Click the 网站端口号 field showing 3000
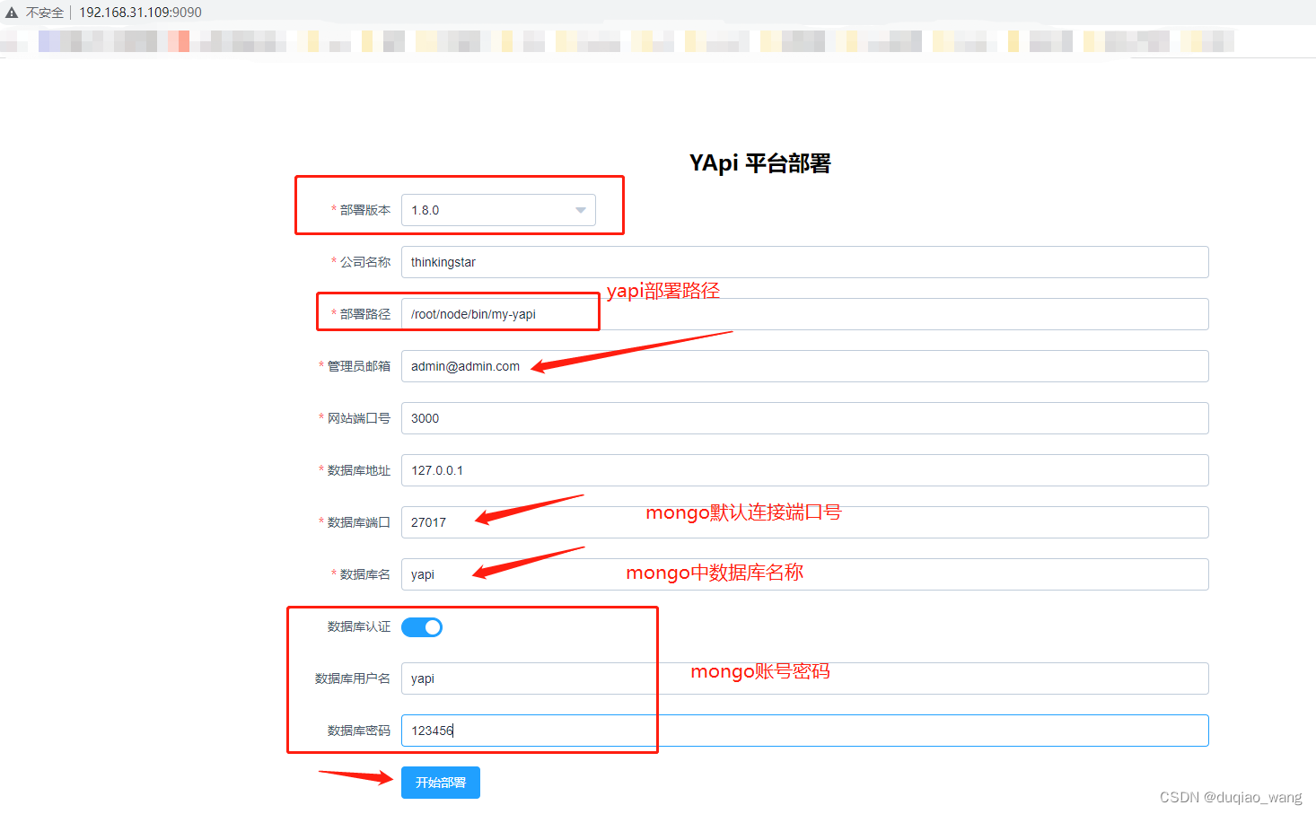The height and width of the screenshot is (814, 1316). coord(804,418)
